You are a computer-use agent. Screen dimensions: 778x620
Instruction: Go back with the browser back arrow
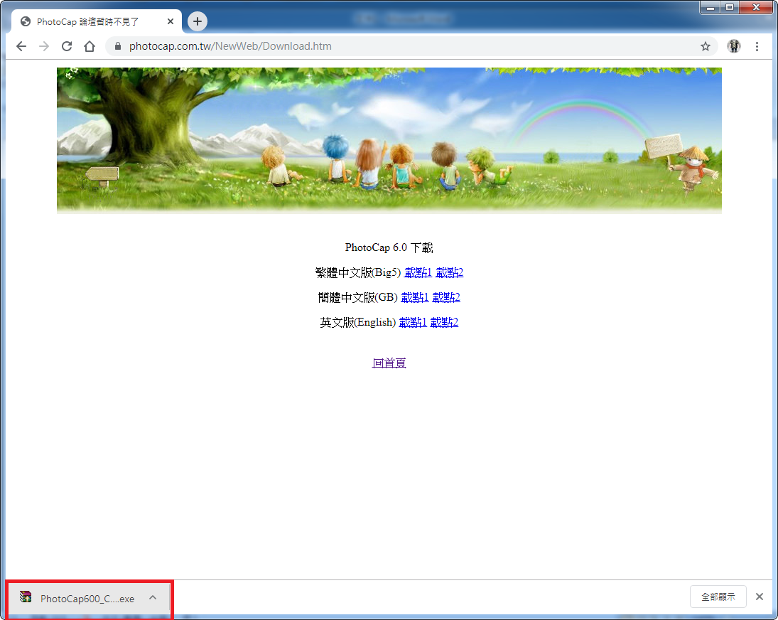tap(21, 46)
